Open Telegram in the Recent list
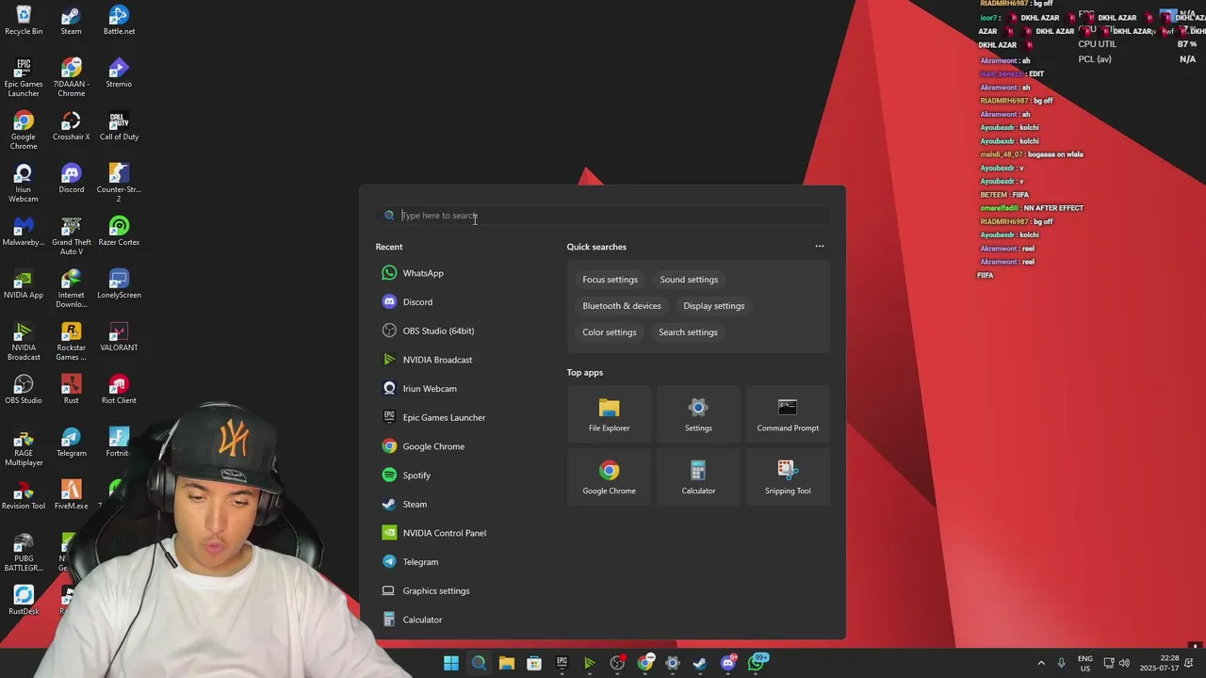The image size is (1206, 678). tap(410, 562)
